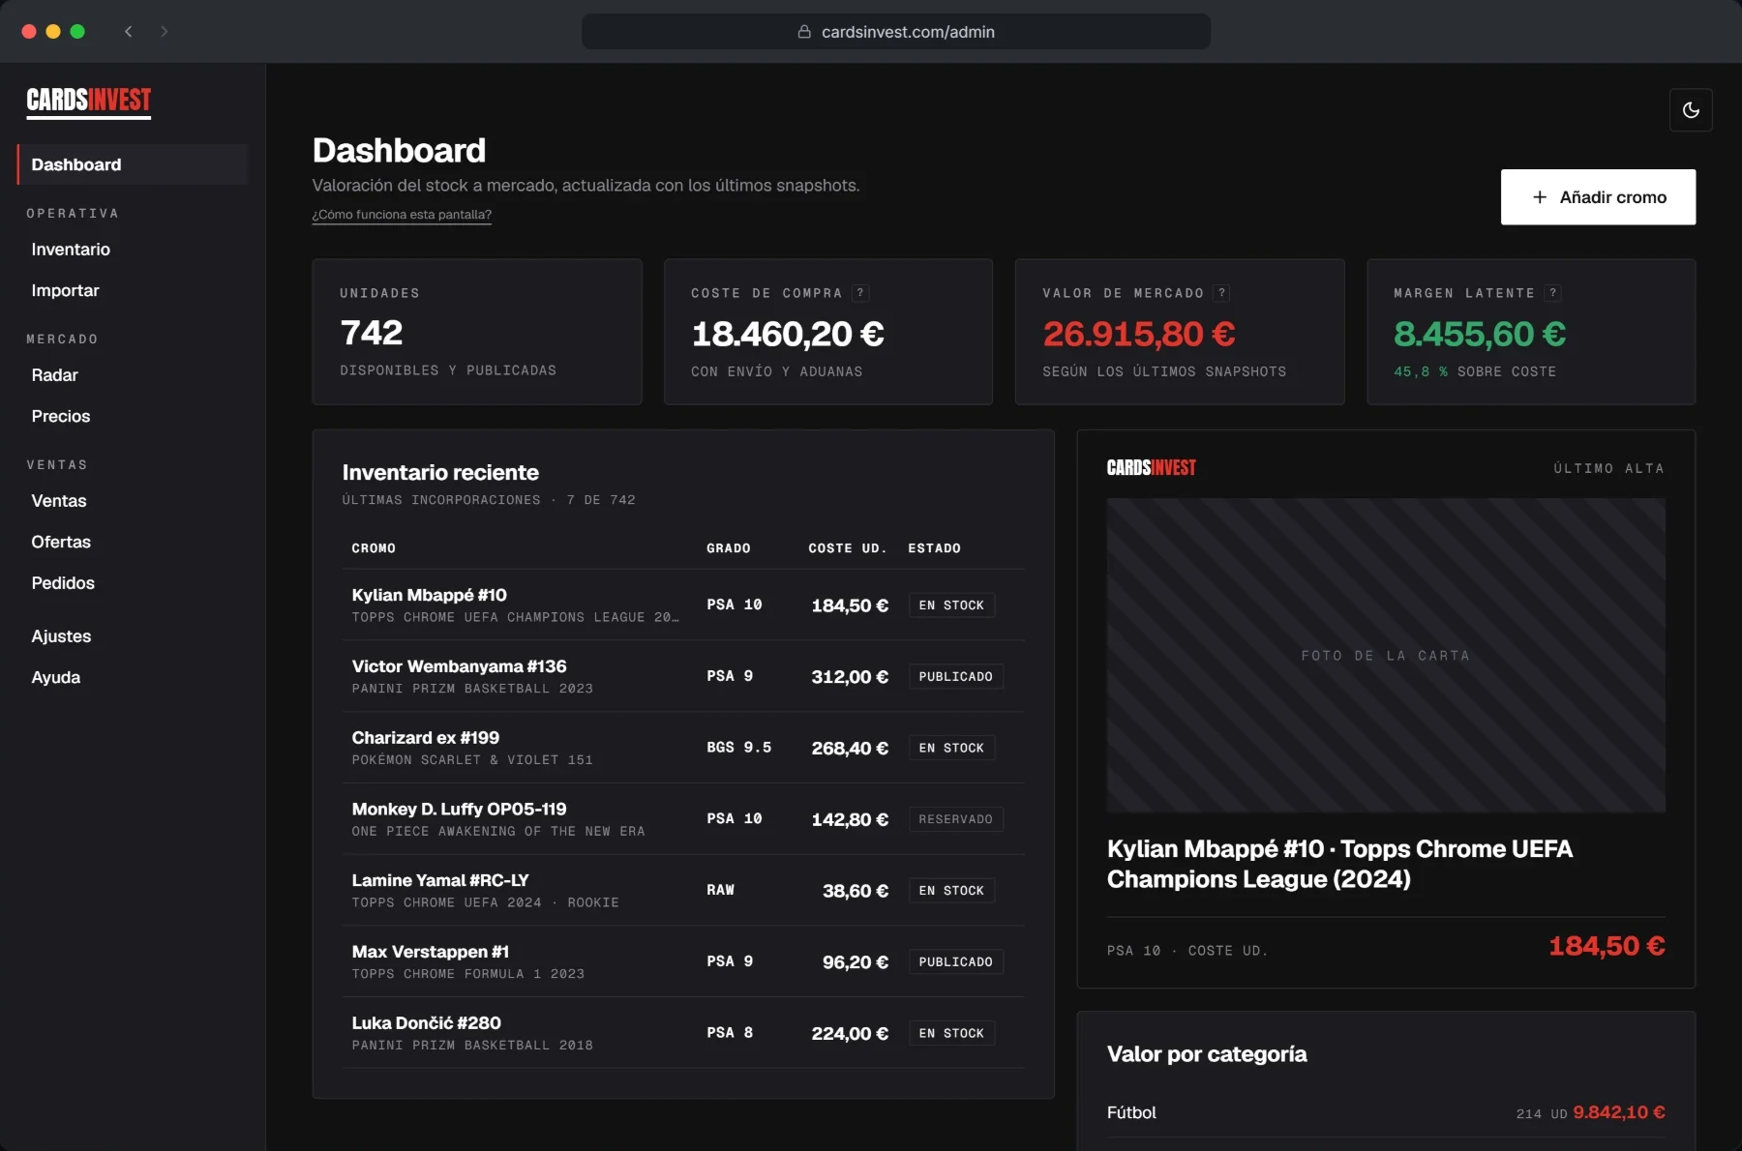
Task: Go forward with the browser forward arrow
Action: 165,32
